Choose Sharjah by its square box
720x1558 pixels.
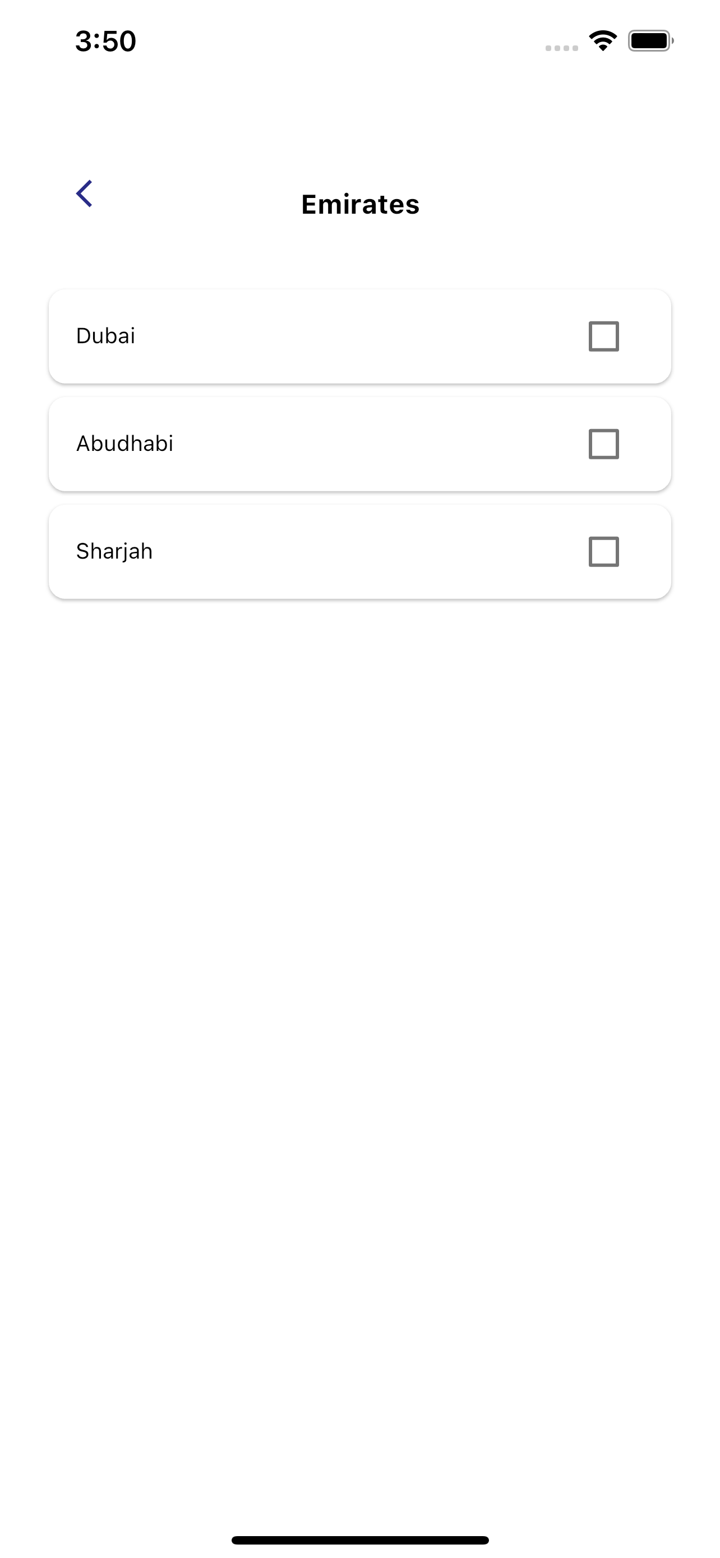click(603, 552)
